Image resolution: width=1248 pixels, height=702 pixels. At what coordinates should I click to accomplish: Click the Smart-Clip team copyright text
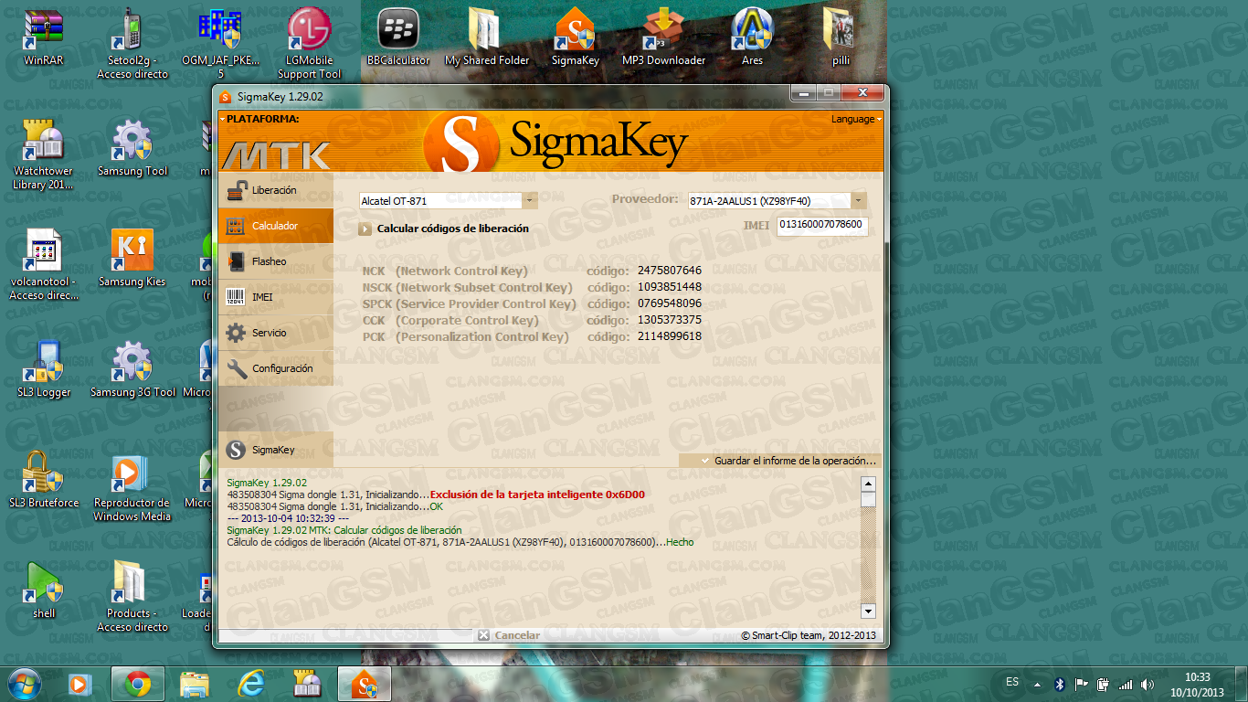(809, 635)
